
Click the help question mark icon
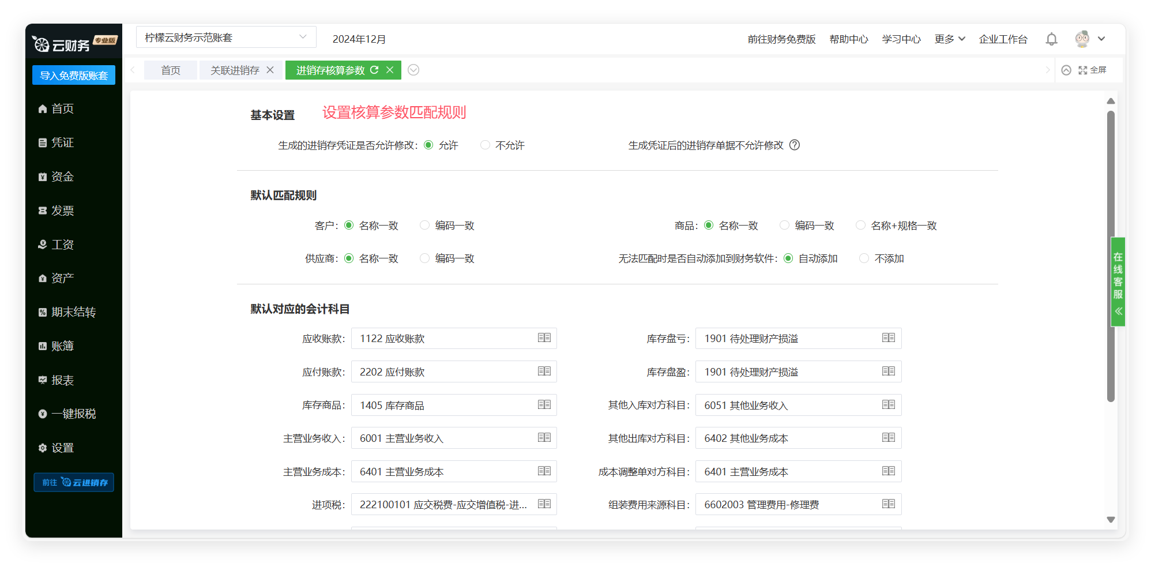[795, 145]
